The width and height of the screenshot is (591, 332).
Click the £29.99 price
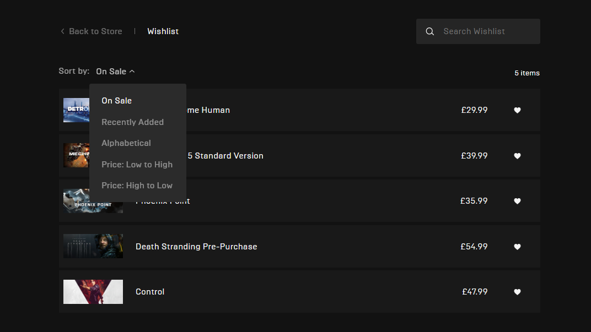(x=474, y=110)
